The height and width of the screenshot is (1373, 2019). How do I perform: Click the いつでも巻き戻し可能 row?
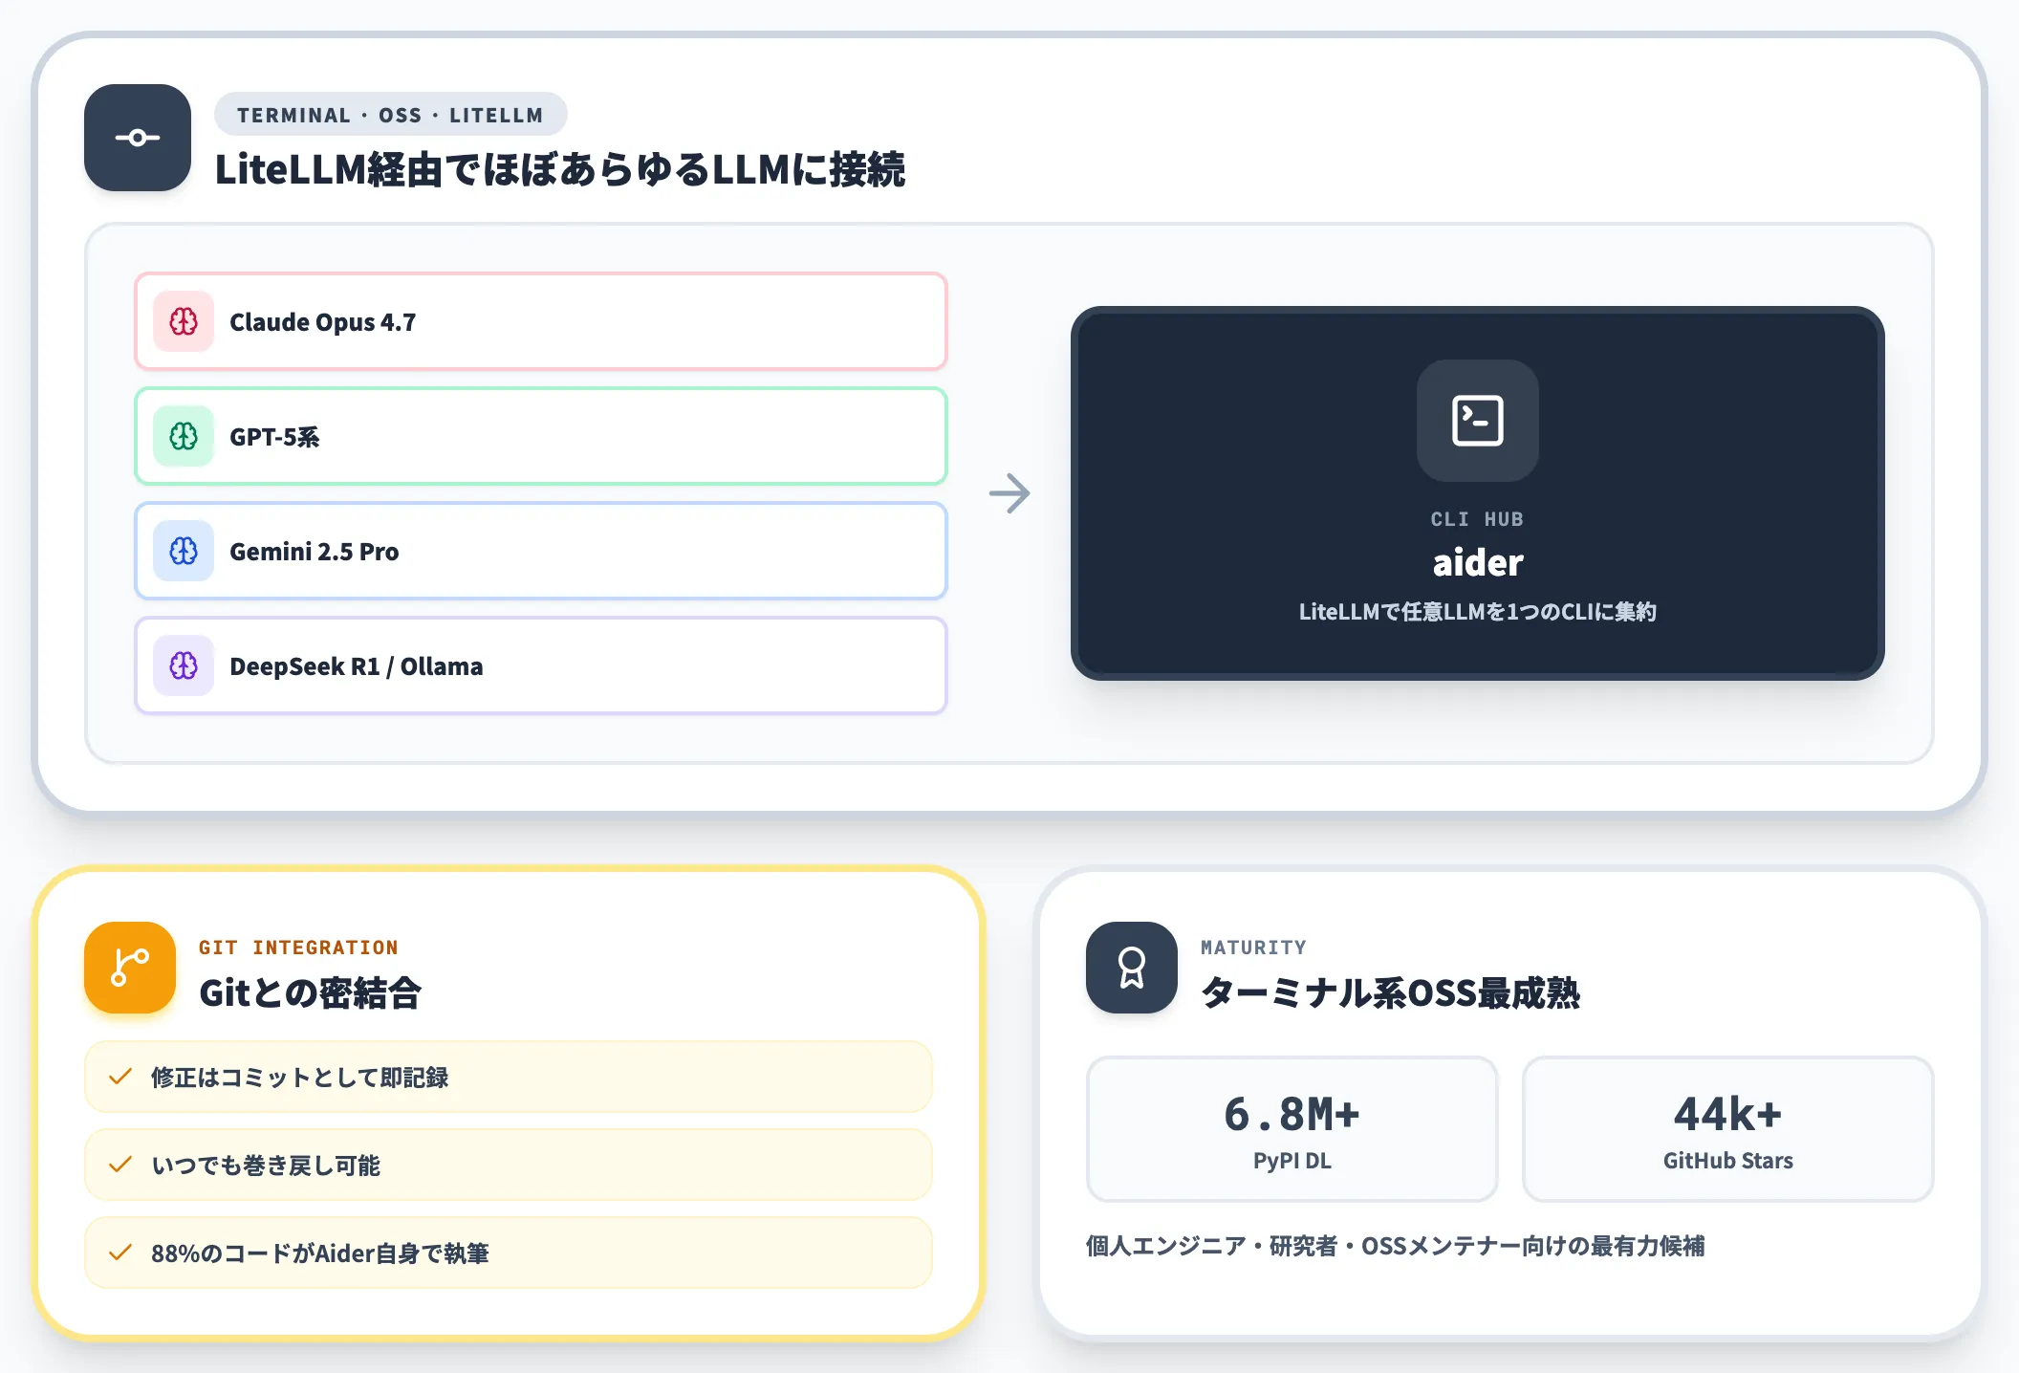(x=509, y=1165)
